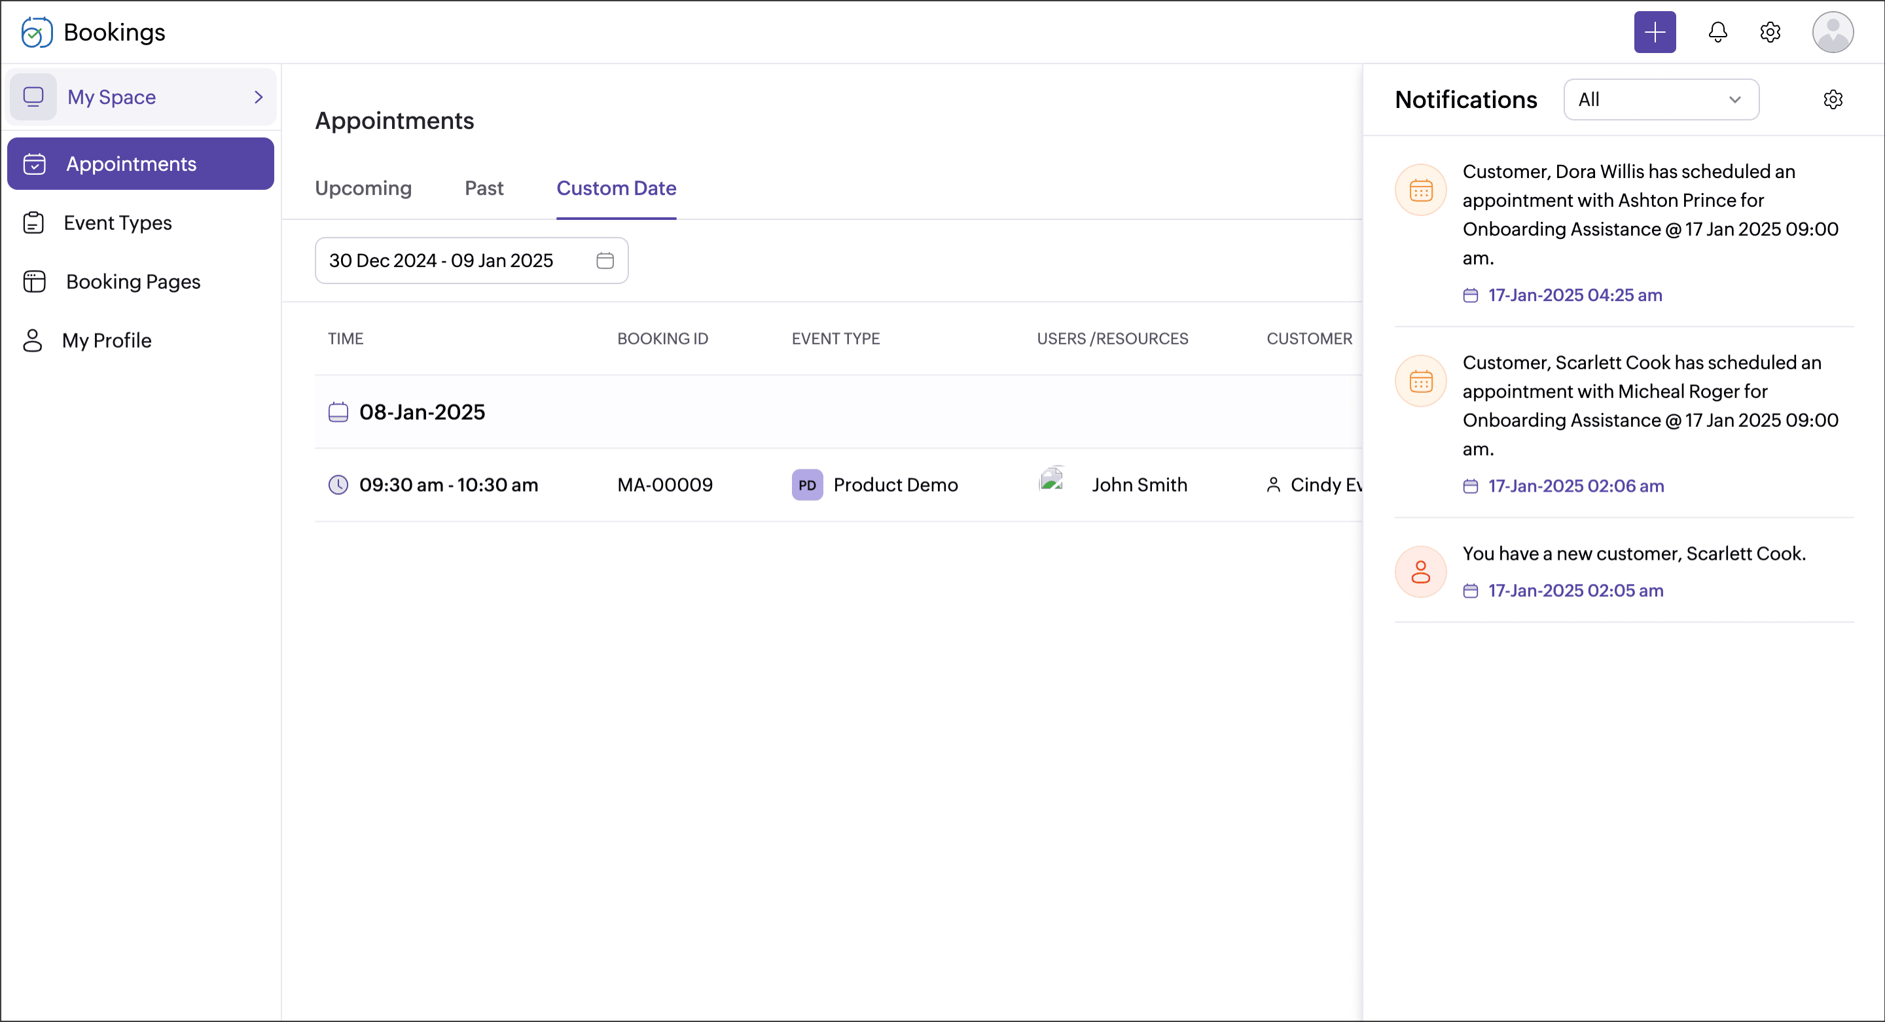This screenshot has height=1022, width=1885.
Task: Click the Bookings logo icon
Action: [37, 32]
